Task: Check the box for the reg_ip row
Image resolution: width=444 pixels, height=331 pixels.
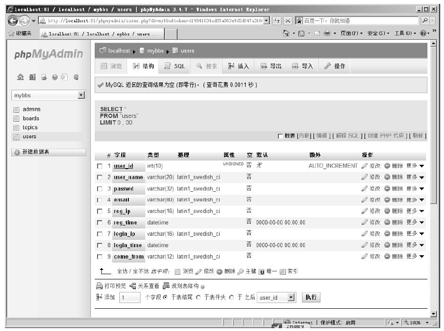Action: click(100, 211)
